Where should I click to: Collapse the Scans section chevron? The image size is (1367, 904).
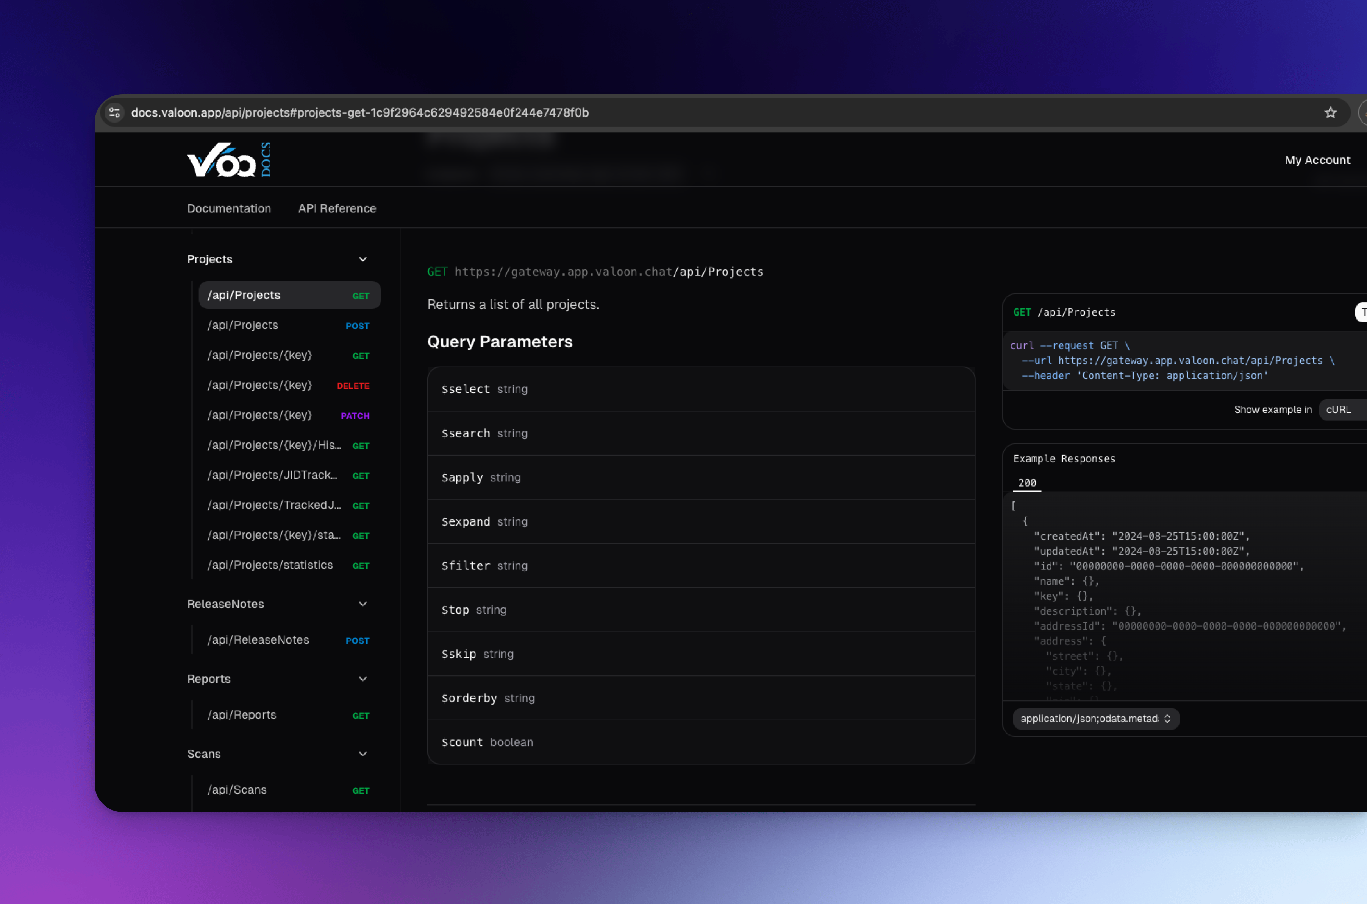click(x=362, y=754)
